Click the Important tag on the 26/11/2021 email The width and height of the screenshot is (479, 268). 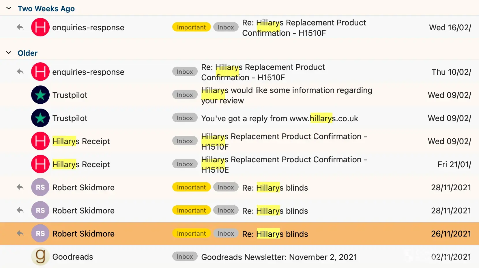[x=191, y=233]
